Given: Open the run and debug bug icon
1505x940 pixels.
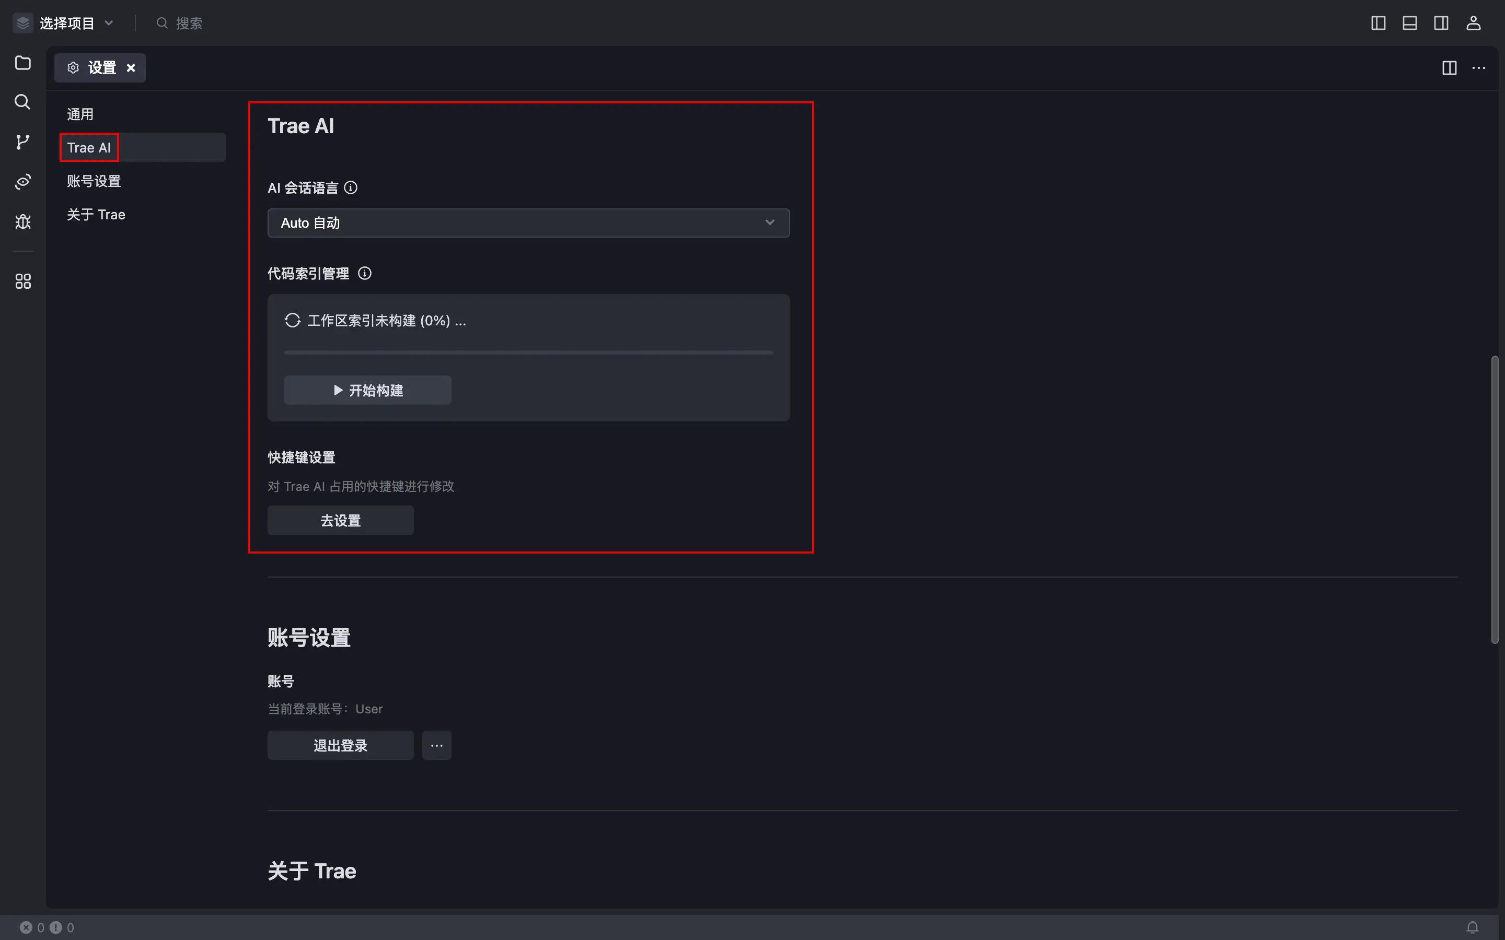Looking at the screenshot, I should (23, 221).
